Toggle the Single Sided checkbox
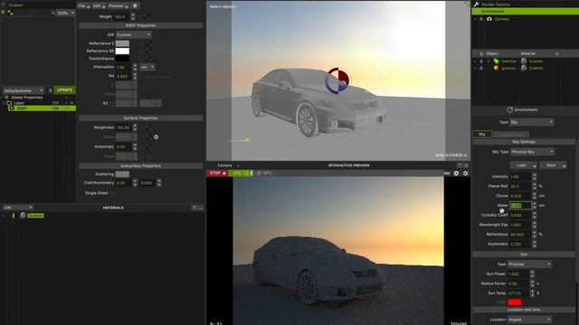This screenshot has width=579, height=325. [x=111, y=194]
